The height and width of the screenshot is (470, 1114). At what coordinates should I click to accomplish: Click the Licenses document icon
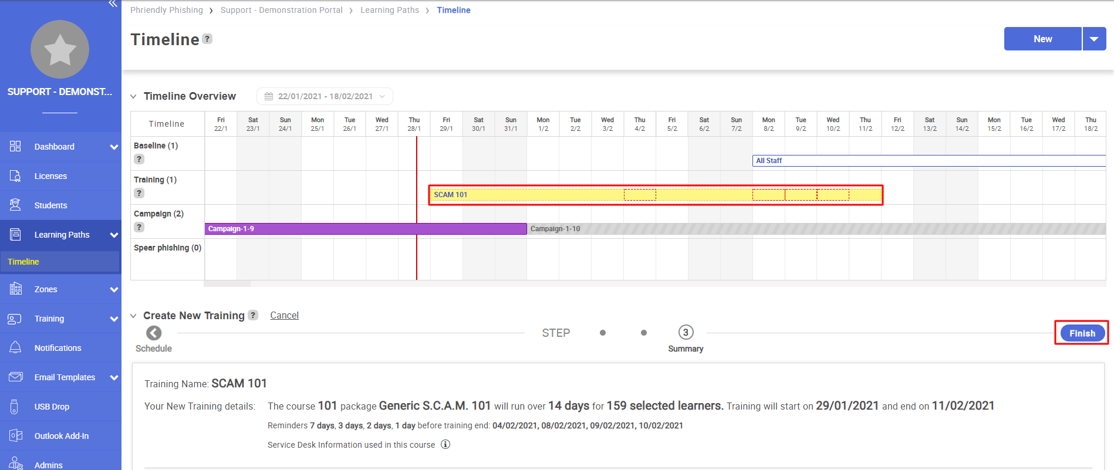pos(15,175)
